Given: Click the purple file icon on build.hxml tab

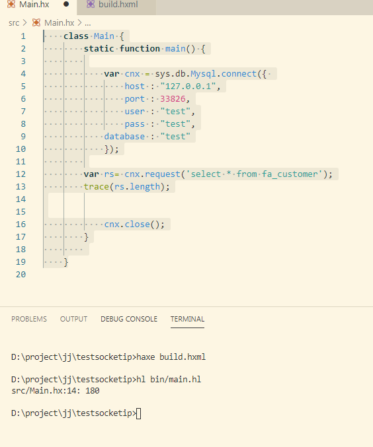Looking at the screenshot, I should 90,4.
